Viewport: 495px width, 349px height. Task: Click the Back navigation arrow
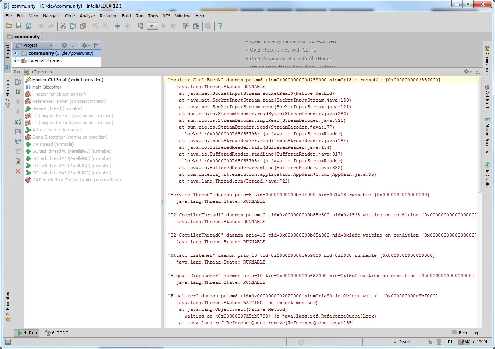[x=118, y=26]
